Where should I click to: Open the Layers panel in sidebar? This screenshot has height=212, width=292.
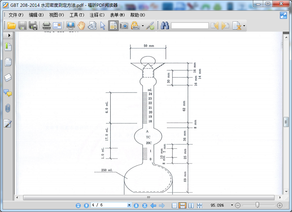coord(8,78)
